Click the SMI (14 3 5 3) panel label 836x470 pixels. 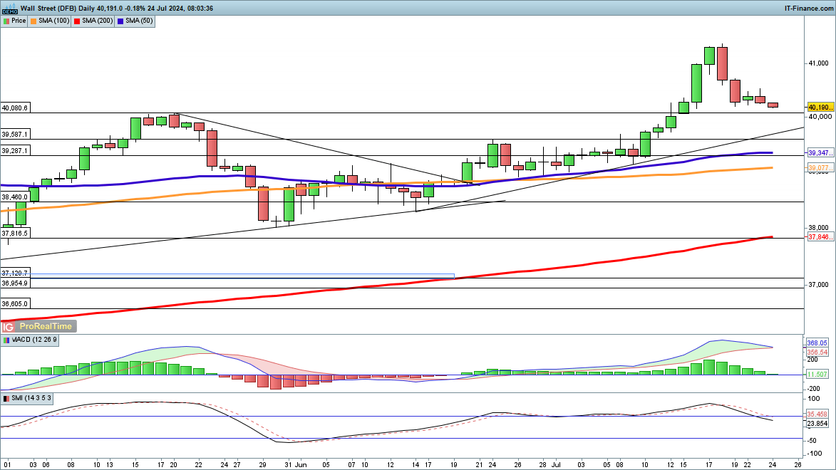(x=32, y=399)
